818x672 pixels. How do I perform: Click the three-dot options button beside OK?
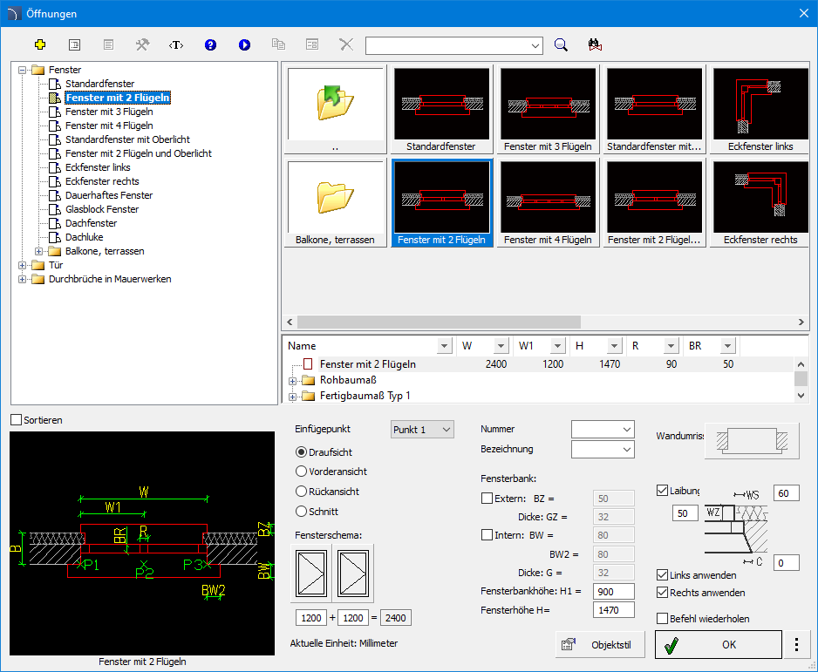pos(795,645)
